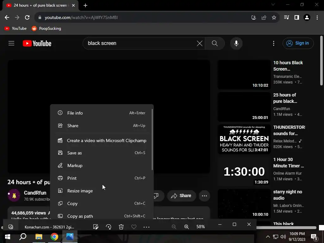Toggle the Chrome side panel
The height and width of the screenshot is (243, 324).
tap(296, 18)
